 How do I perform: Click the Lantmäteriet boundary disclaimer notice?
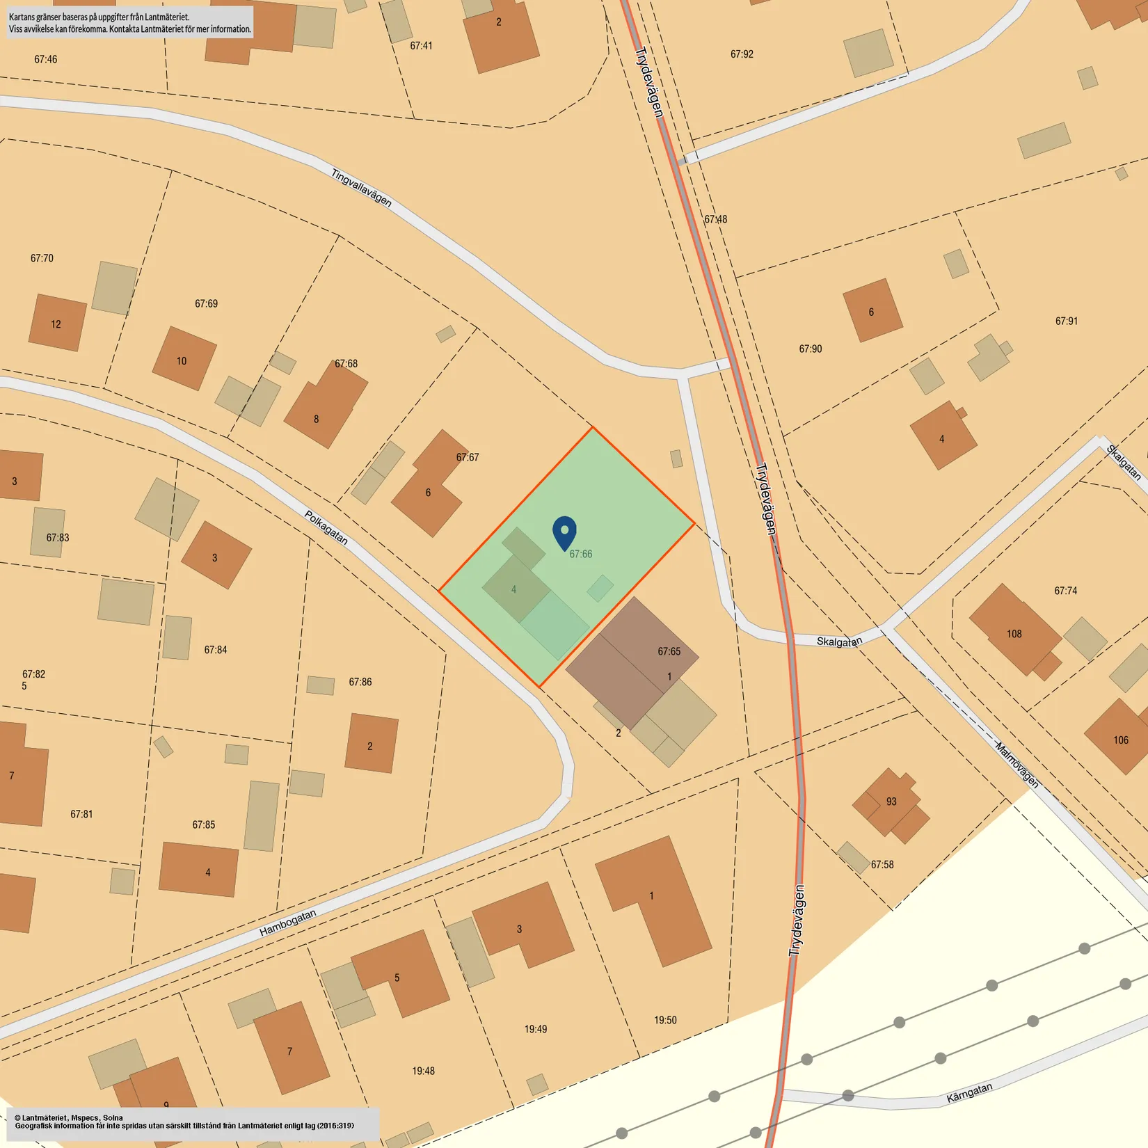click(130, 22)
